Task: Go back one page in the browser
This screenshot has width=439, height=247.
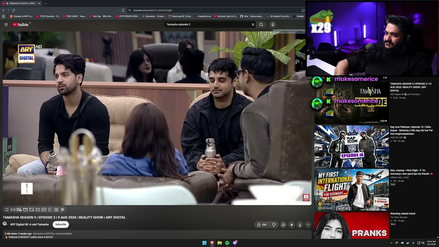Action: (3, 10)
